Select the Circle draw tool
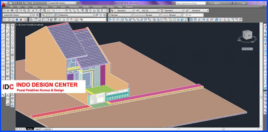The width and height of the screenshot is (268, 132). click(x=3, y=48)
